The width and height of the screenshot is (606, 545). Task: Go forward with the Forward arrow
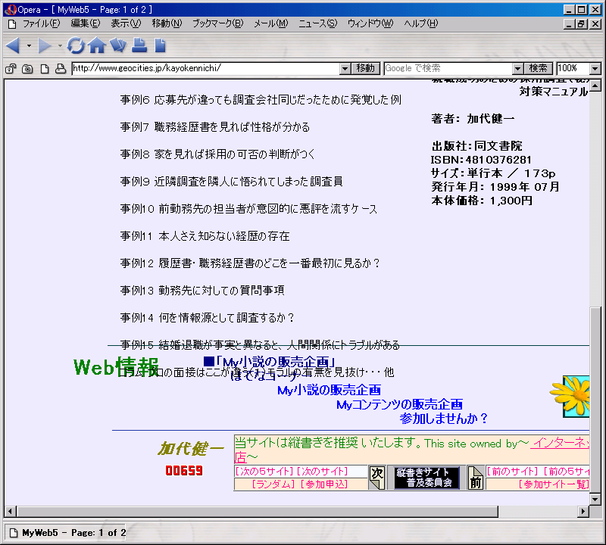(x=45, y=45)
